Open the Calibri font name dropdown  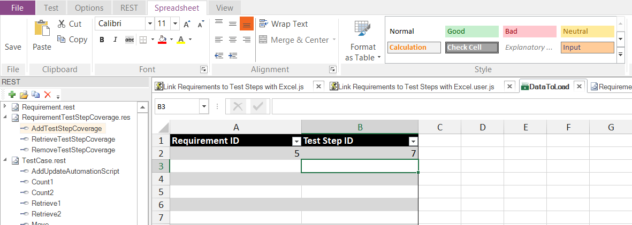click(149, 24)
